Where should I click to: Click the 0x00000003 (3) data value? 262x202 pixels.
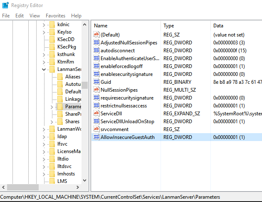[x=229, y=43]
